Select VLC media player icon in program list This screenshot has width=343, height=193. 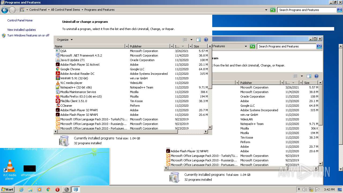pos(58,83)
